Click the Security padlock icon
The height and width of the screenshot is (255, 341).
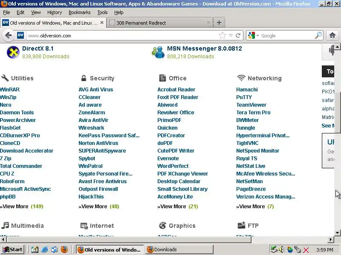pyautogui.click(x=84, y=78)
